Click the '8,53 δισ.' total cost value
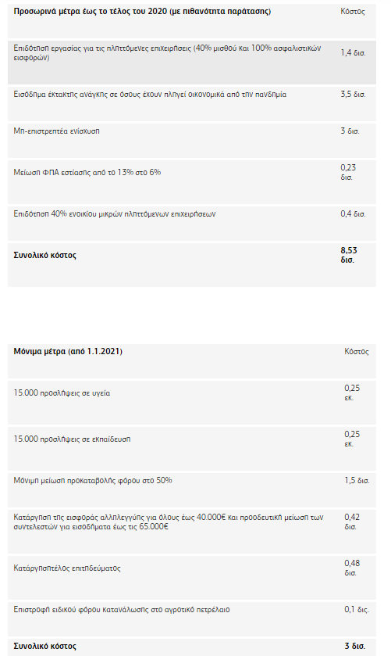The width and height of the screenshot is (391, 656). (349, 255)
